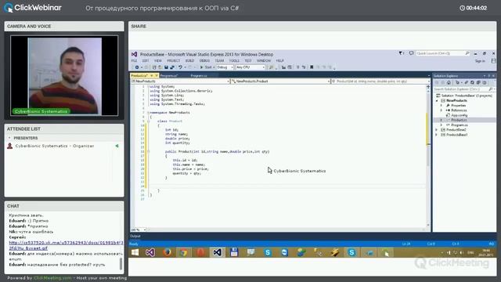The image size is (501, 282).
Task: Expand the Properties node
Action: [442, 106]
